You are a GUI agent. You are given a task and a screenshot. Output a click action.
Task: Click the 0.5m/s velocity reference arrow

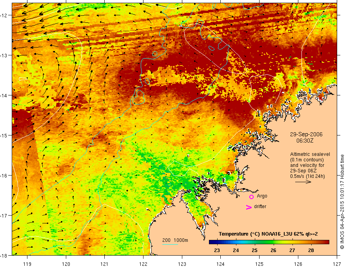[x=303, y=182]
